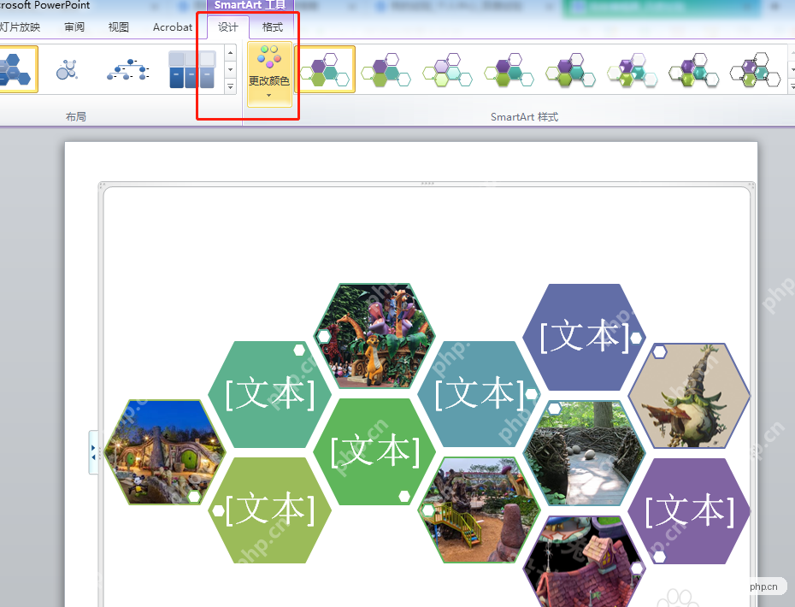The image size is (795, 607).
Task: Open the 审阅 ribbon tab
Action: pyautogui.click(x=74, y=27)
